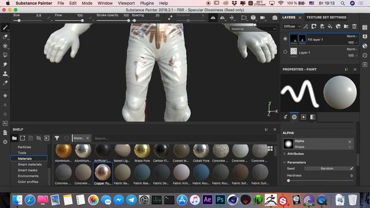This screenshot has width=370, height=208.
Task: Open the alpha properties tab icon
Action: tap(304, 117)
